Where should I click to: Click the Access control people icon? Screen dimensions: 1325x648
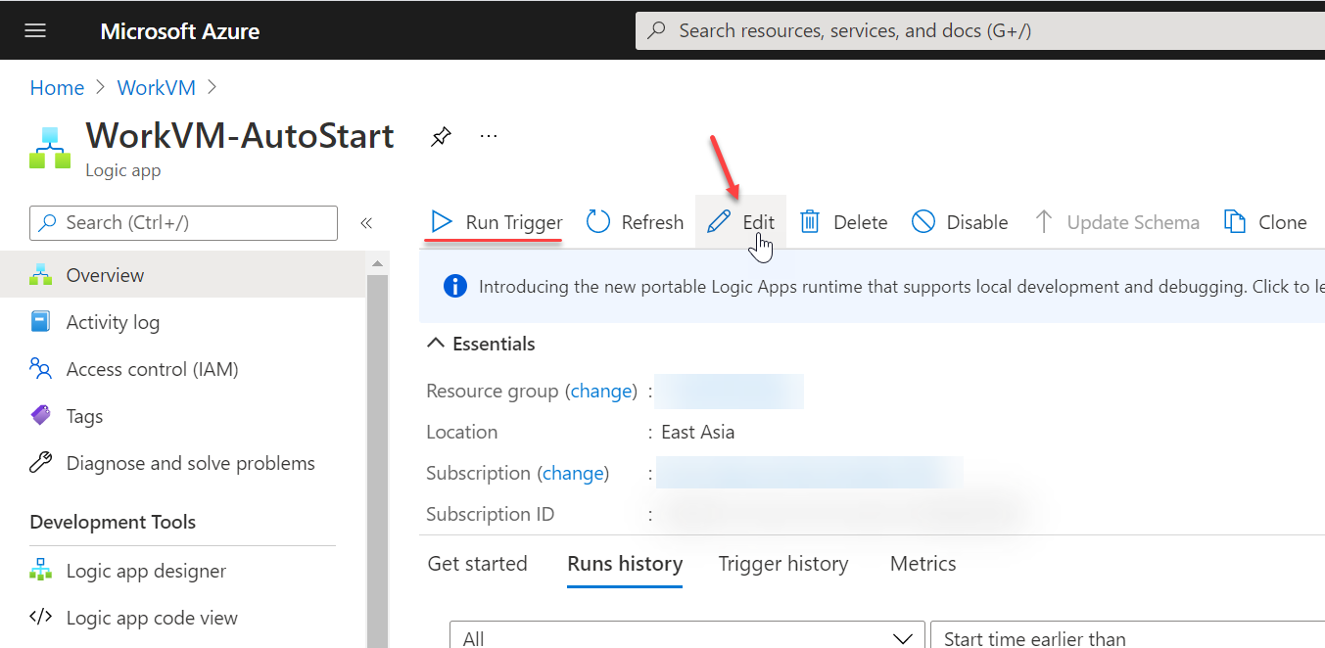(40, 369)
